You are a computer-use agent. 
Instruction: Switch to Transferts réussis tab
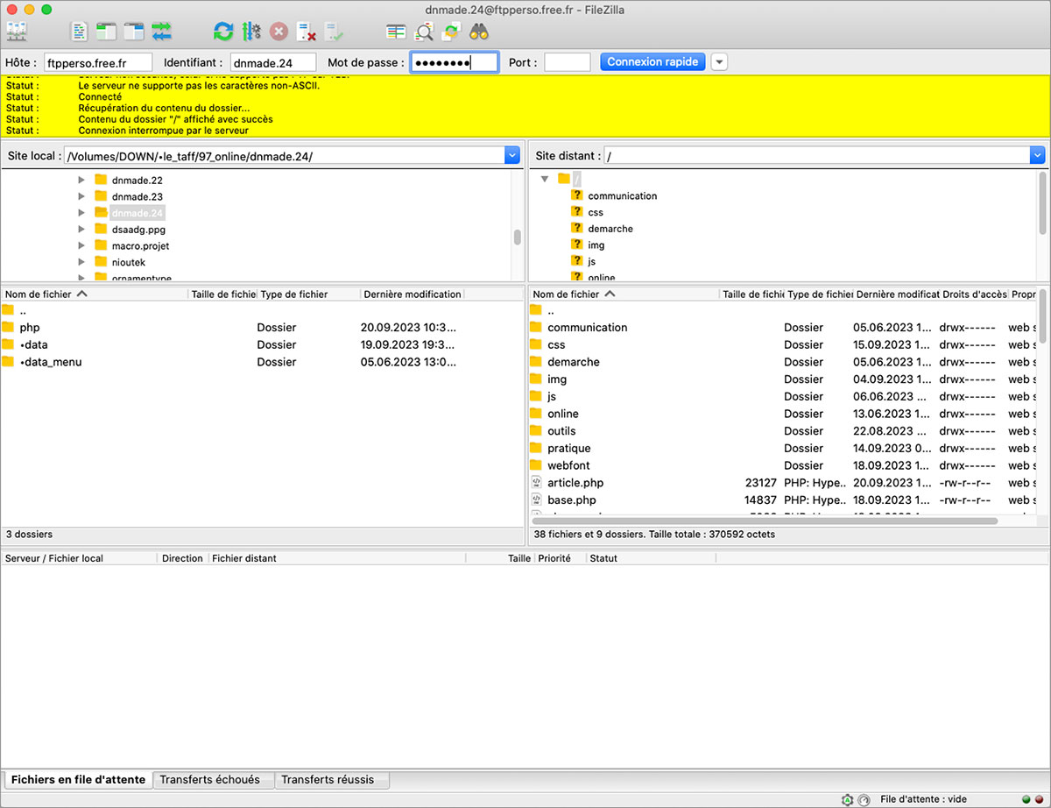coord(328,779)
